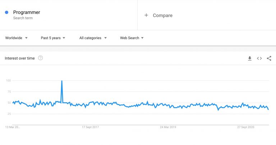This screenshot has width=276, height=145.
Task: Click the blue Programmer term dot
Action: (x=6, y=13)
